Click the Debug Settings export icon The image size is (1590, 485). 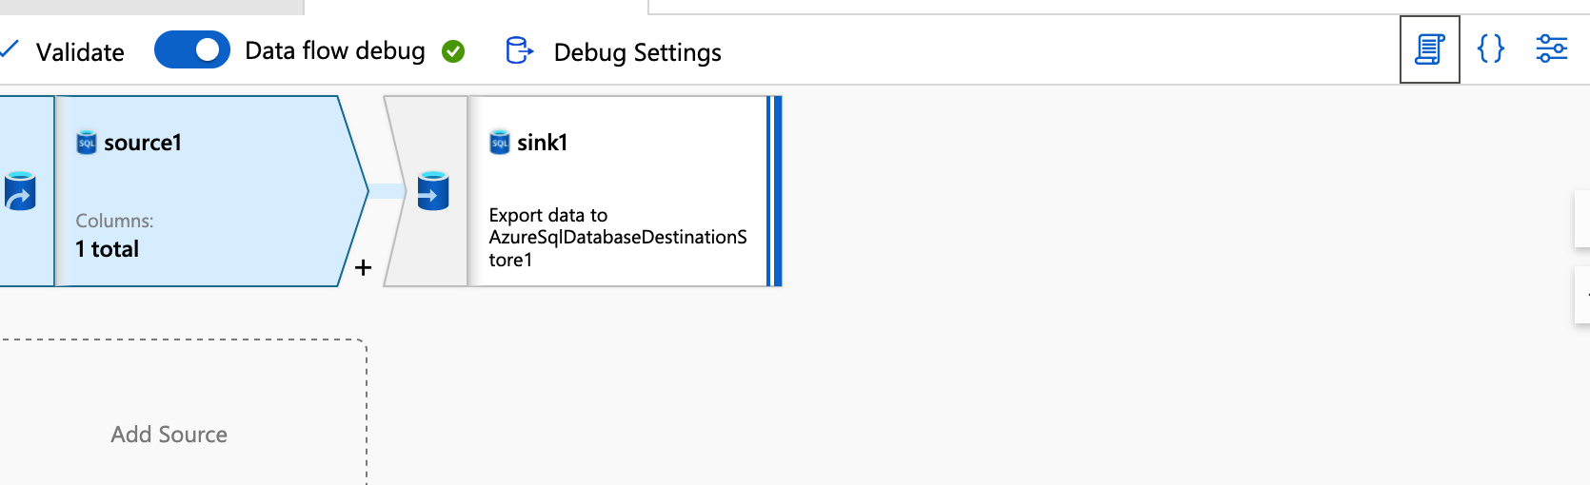point(519,50)
